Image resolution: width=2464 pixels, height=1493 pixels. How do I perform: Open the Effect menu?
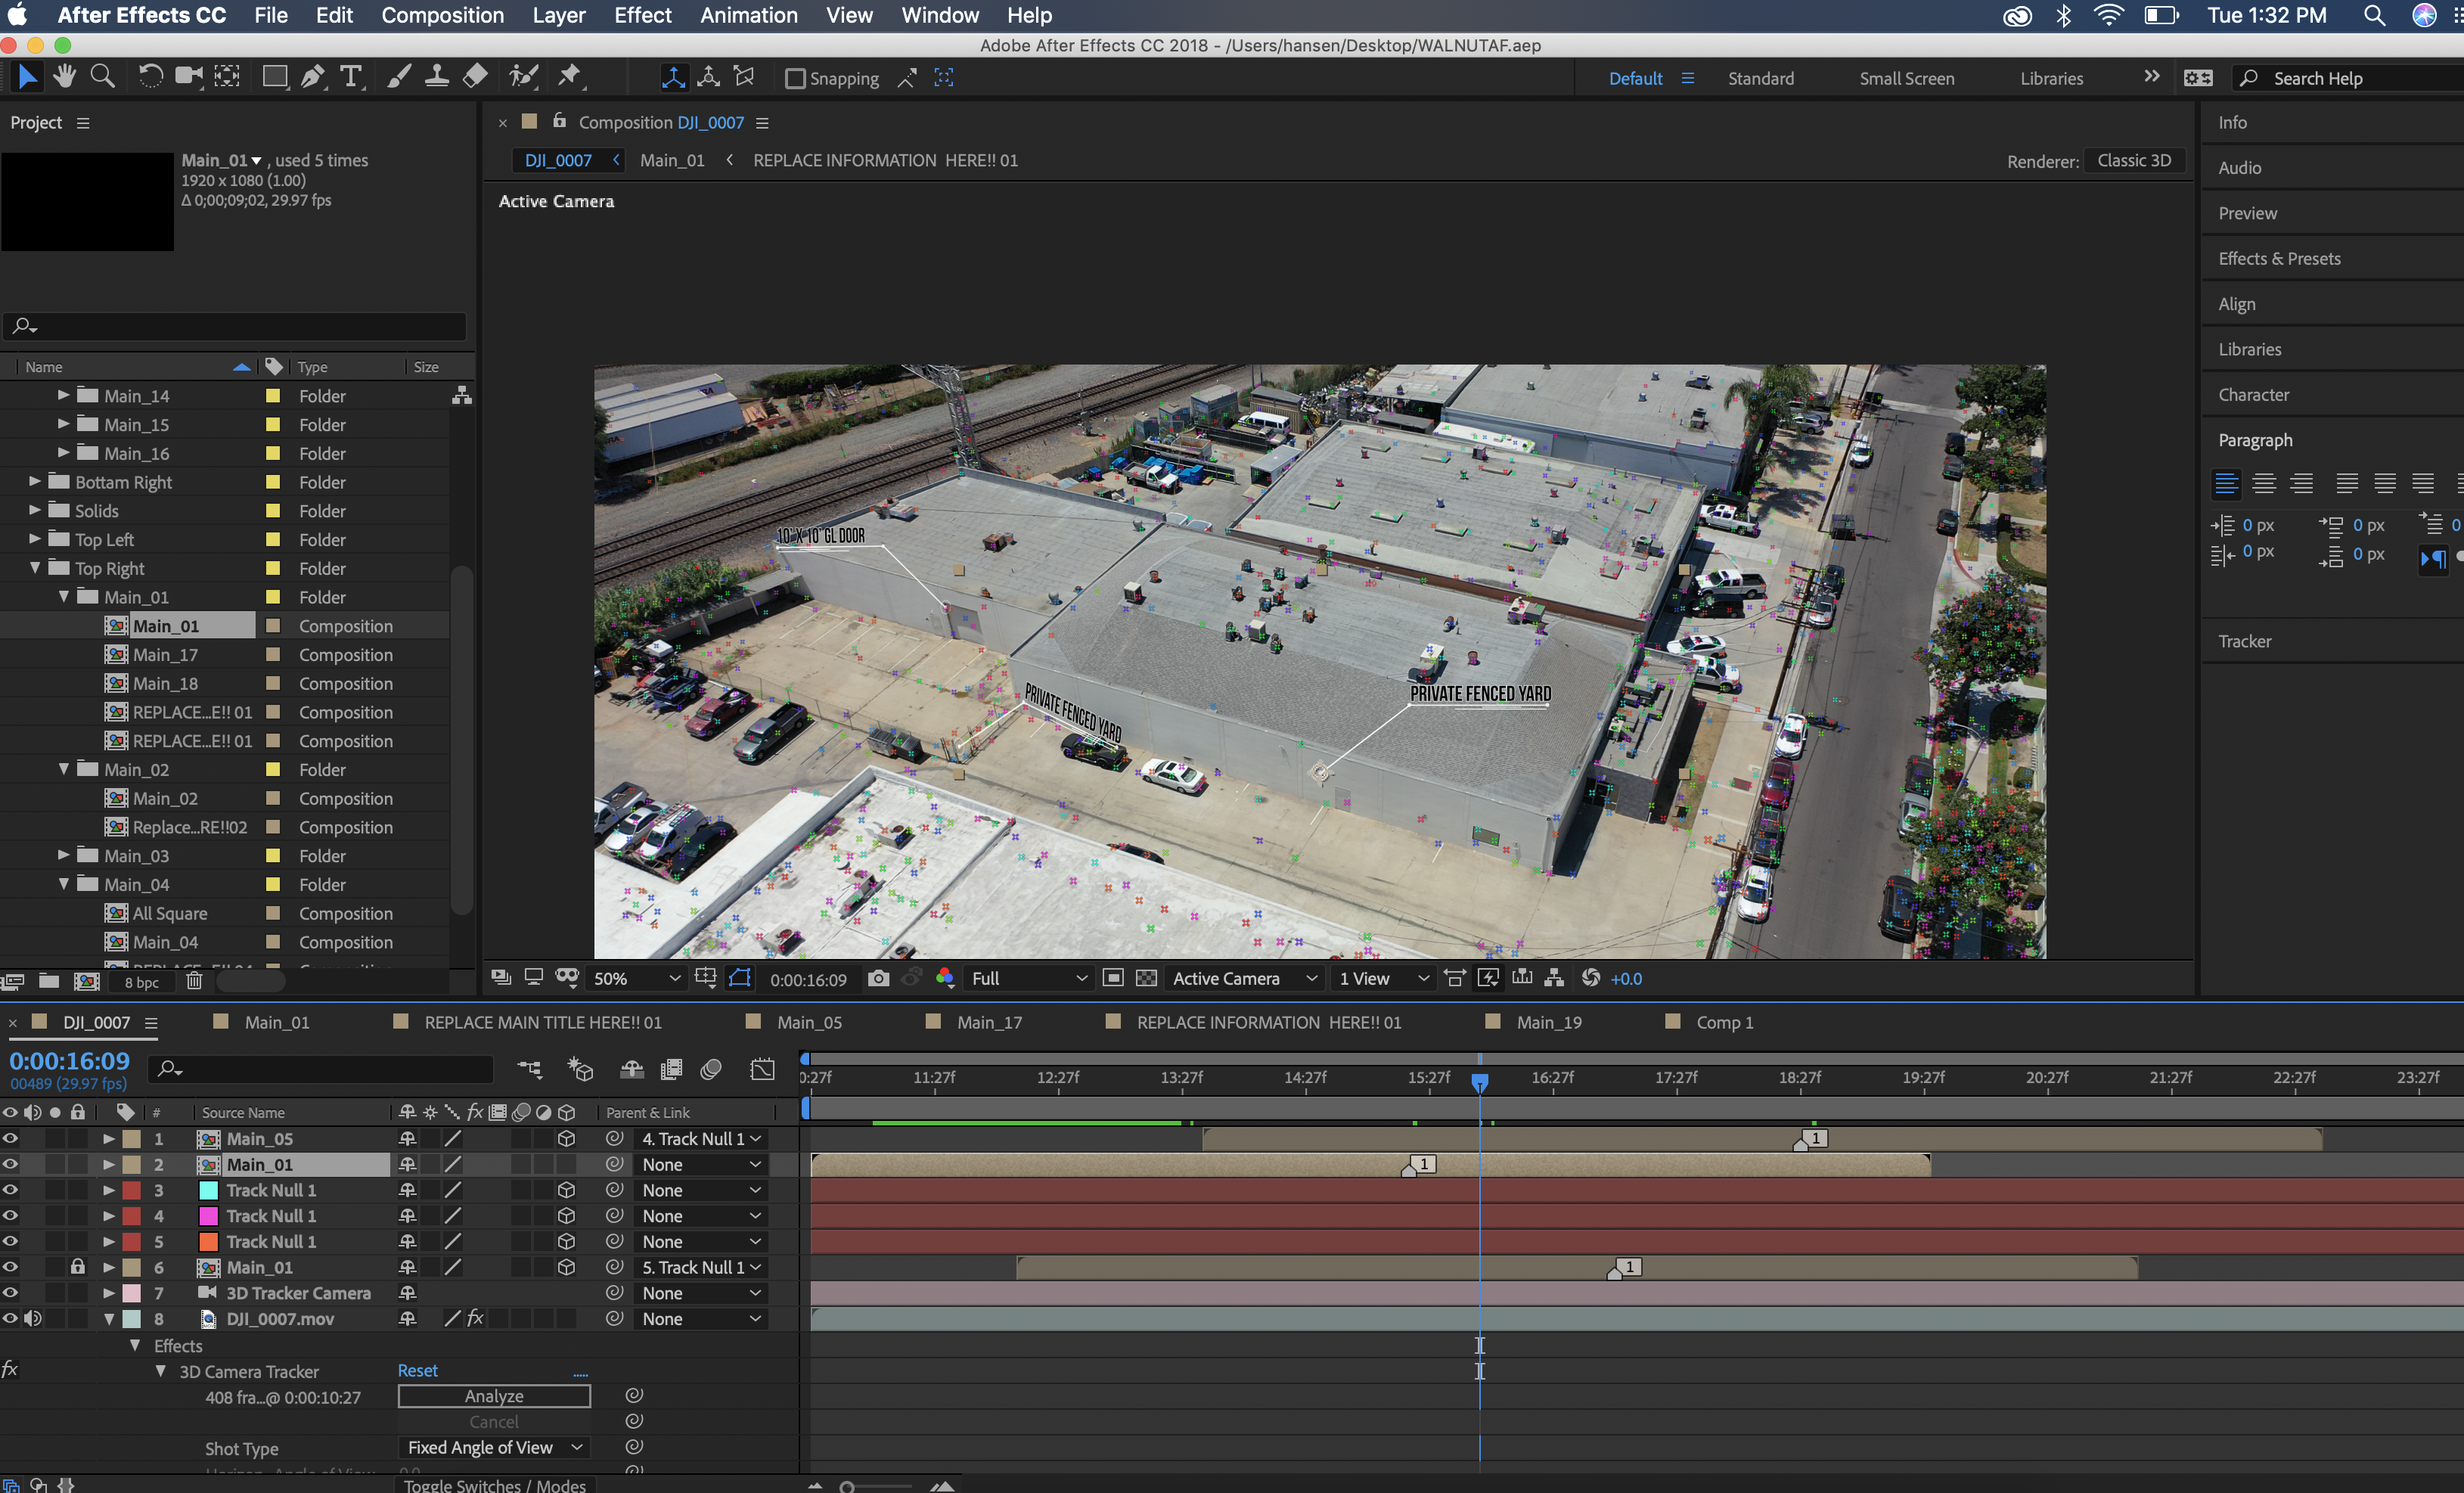642,15
